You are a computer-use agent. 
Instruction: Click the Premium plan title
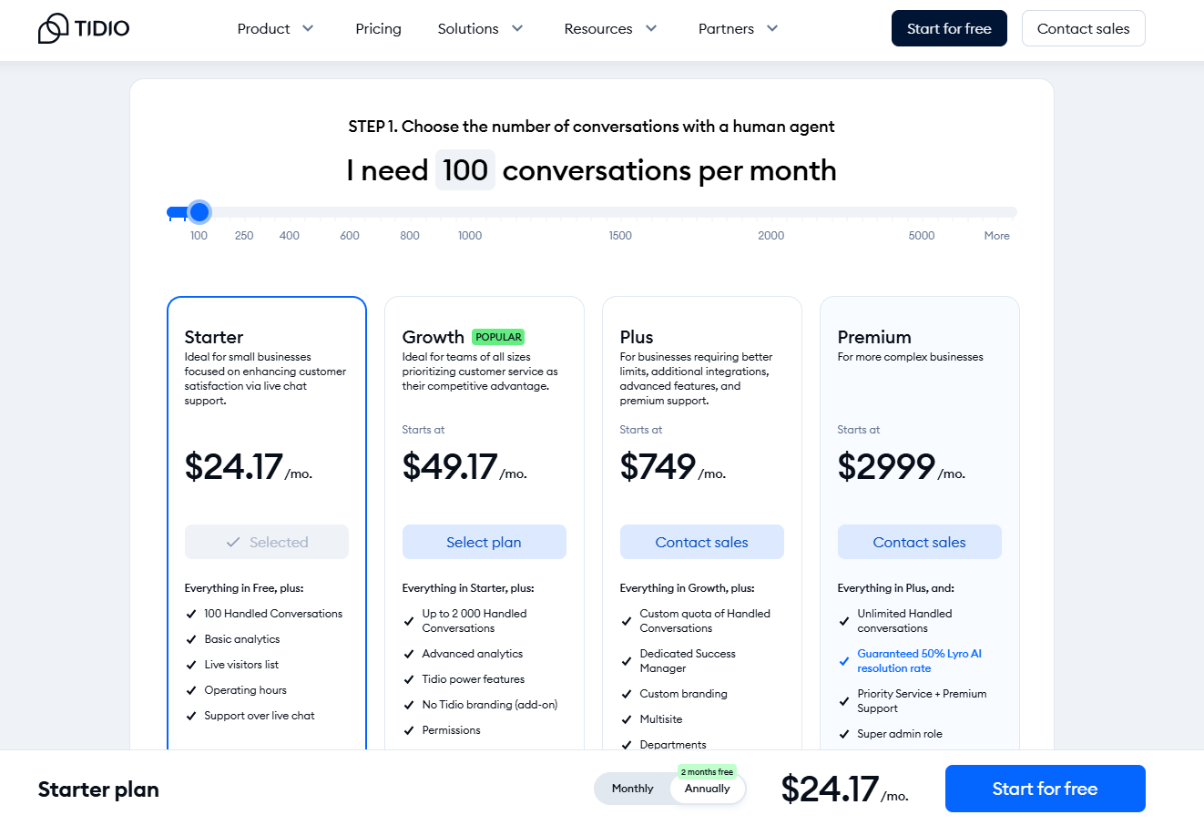[874, 337]
